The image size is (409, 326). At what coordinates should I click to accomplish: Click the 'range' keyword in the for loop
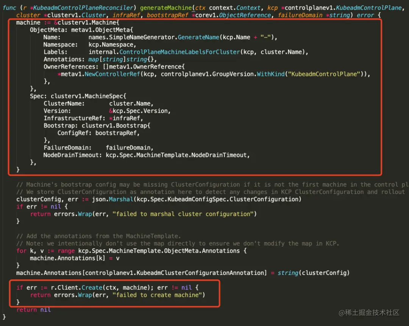pos(66,251)
